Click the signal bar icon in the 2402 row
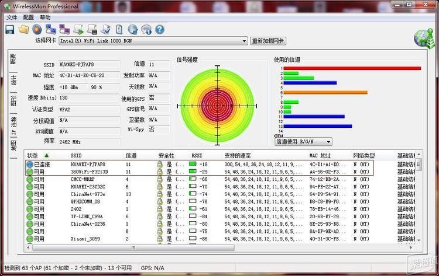 [x=193, y=208]
